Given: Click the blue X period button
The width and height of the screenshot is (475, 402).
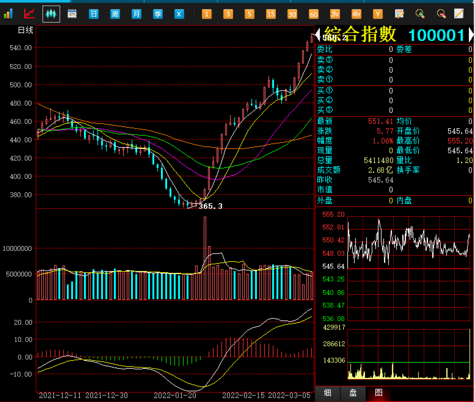Looking at the screenshot, I should pyautogui.click(x=179, y=14).
